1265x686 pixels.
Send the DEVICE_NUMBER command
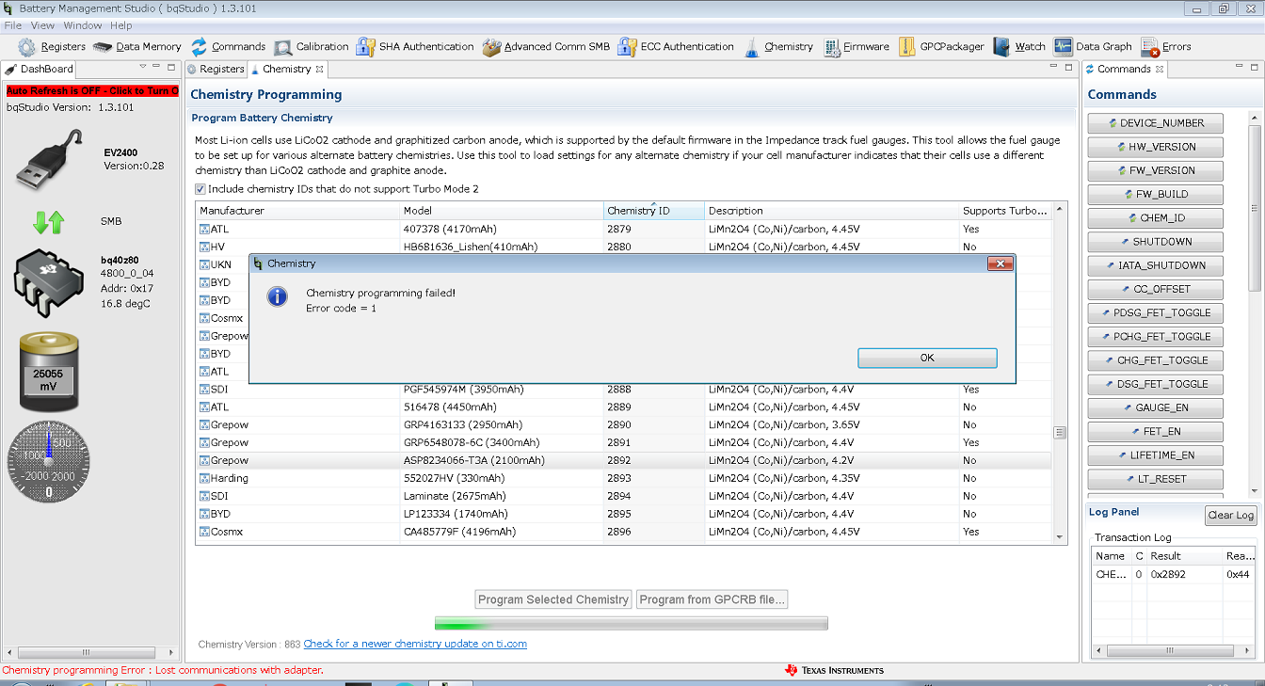pos(1155,123)
